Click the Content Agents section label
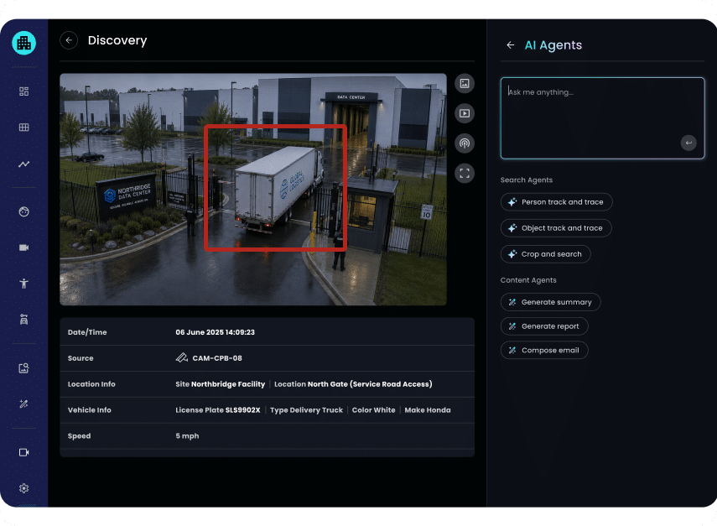This screenshot has height=526, width=717. 528,280
